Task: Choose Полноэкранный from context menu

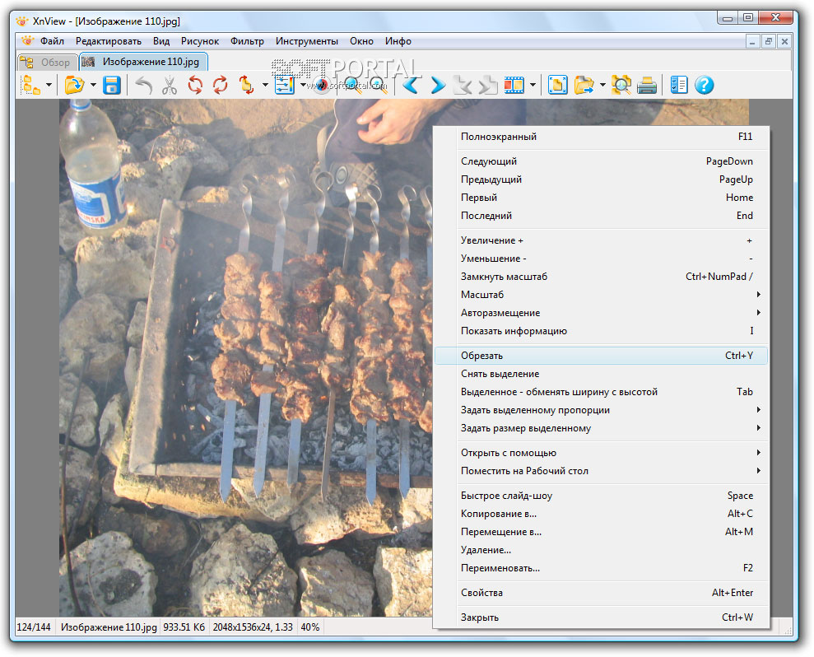Action: pos(601,137)
